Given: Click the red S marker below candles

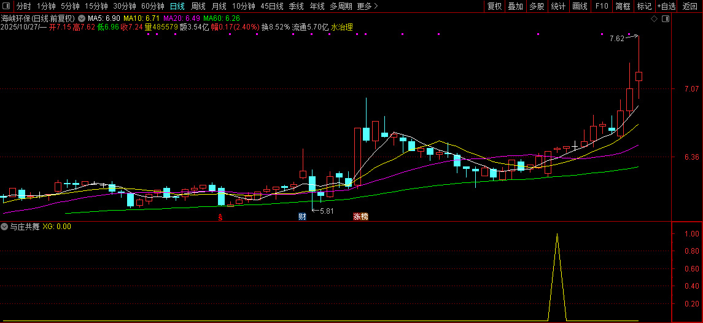Looking at the screenshot, I should 220,217.
